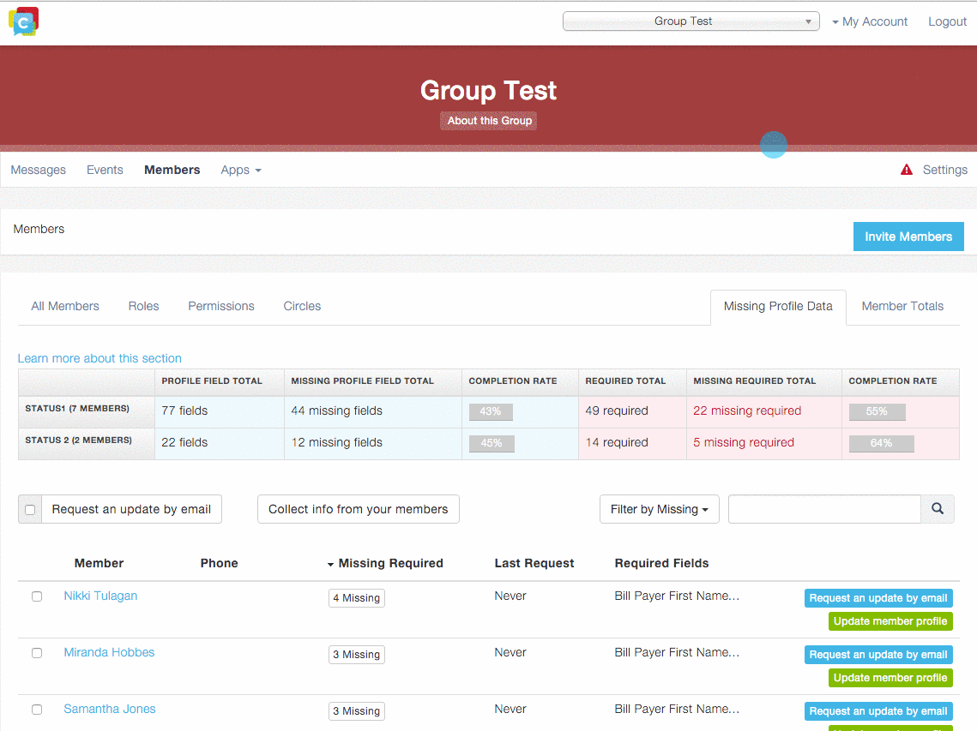Click the Last Request column header
This screenshot has width=977, height=731.
pos(534,564)
